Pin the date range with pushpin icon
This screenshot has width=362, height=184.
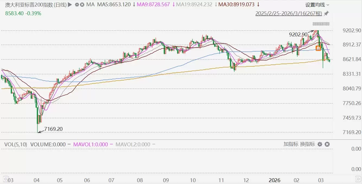[x=326, y=13]
